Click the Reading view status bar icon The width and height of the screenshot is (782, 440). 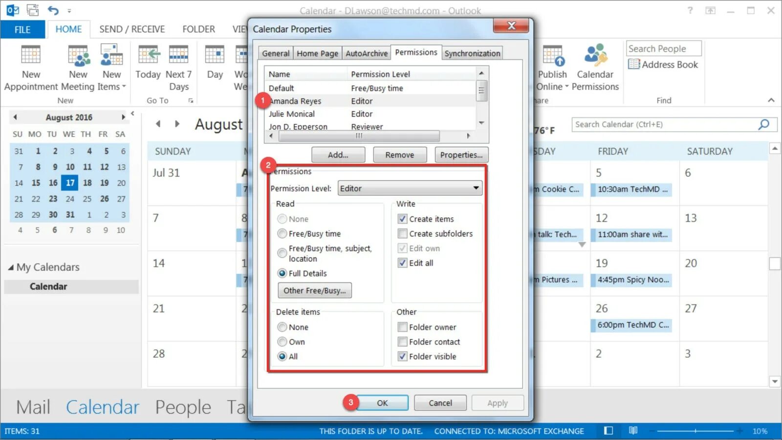point(633,431)
